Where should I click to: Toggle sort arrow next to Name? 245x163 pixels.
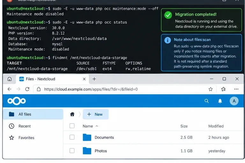[97, 126]
